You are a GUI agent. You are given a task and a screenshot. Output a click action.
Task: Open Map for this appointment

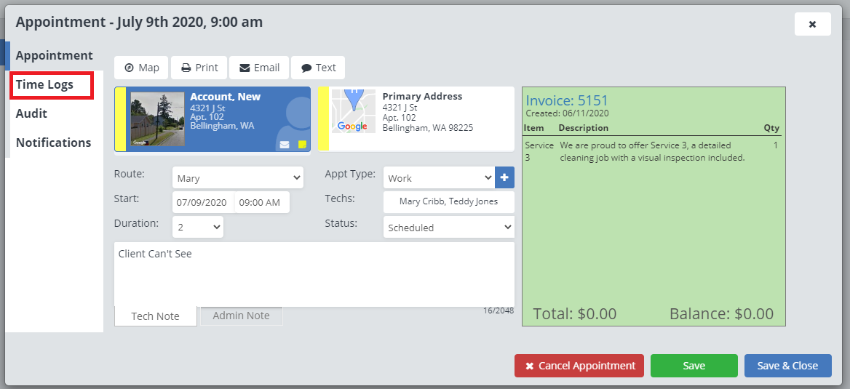click(x=141, y=68)
